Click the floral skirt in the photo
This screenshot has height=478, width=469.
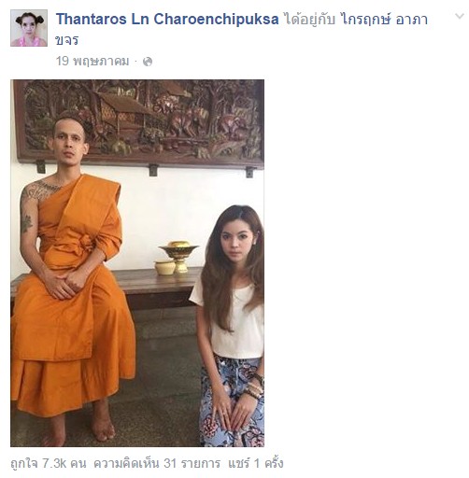point(232,401)
